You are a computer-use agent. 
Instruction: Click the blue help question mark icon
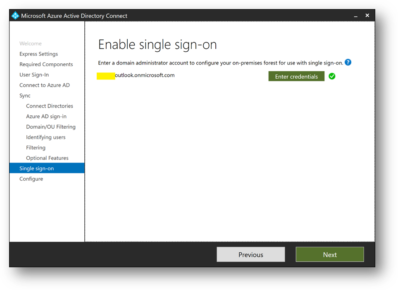(x=348, y=62)
